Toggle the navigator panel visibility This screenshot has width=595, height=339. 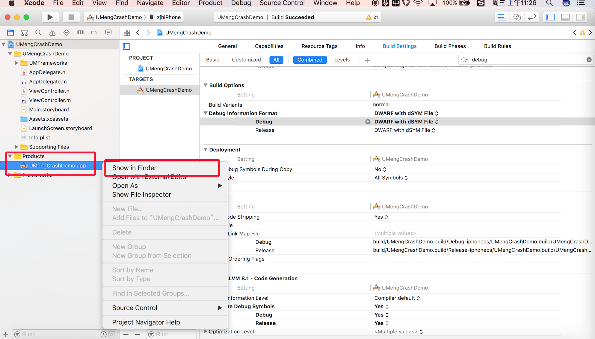[x=550, y=17]
